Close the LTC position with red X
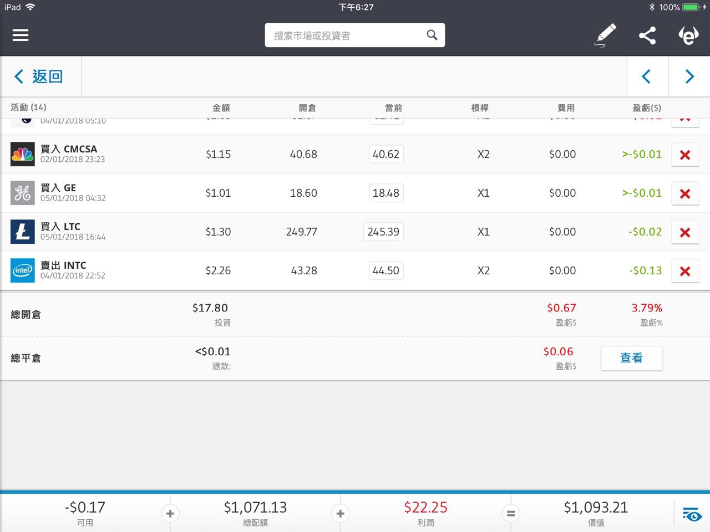Image resolution: width=710 pixels, height=532 pixels. [x=685, y=232]
